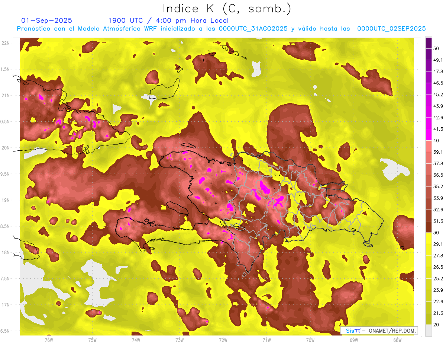Click the '9.5N' latitude label
The width and height of the screenshot is (446, 345).
(x=5, y=174)
